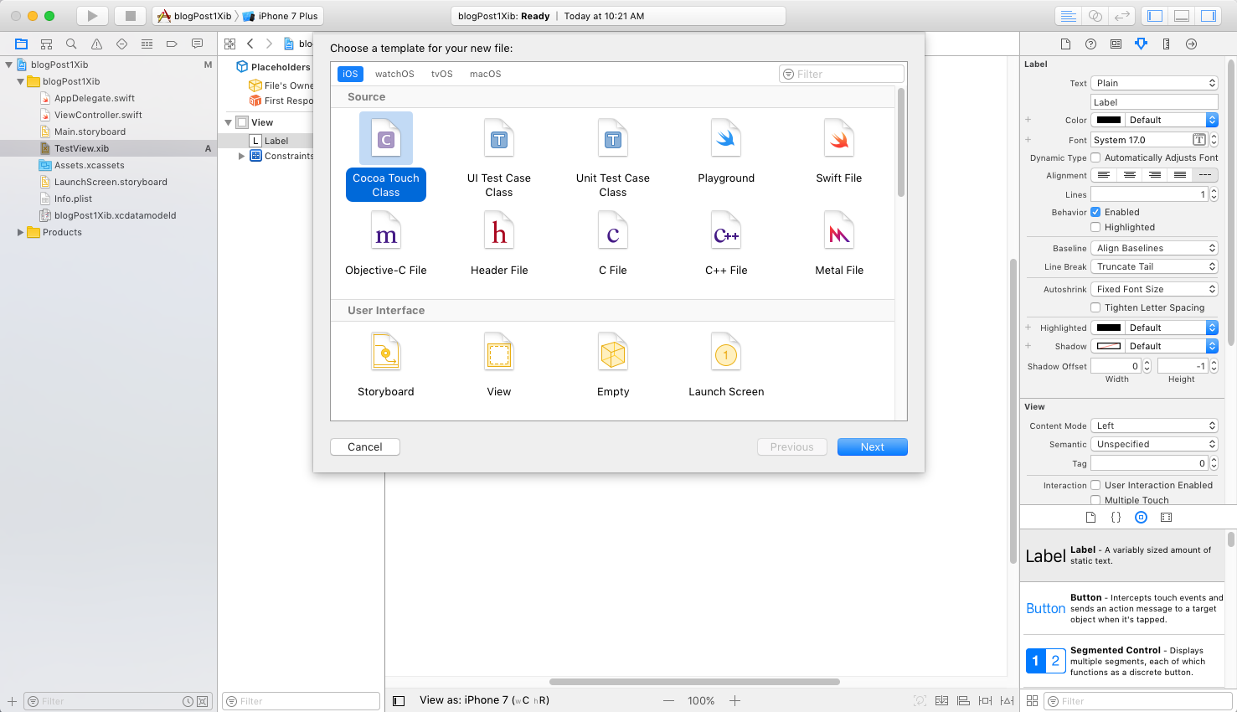Screen dimensions: 1237x712
Task: Cancel the new file dialog
Action: (364, 446)
